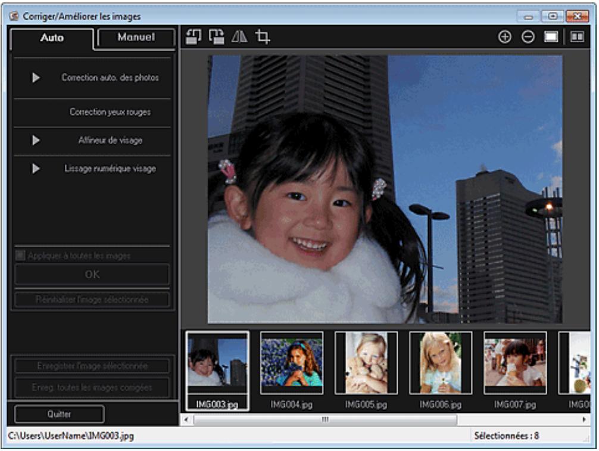Toggle Appliquer à toutes les images checkbox
Image resolution: width=599 pixels, height=451 pixels.
tap(20, 256)
